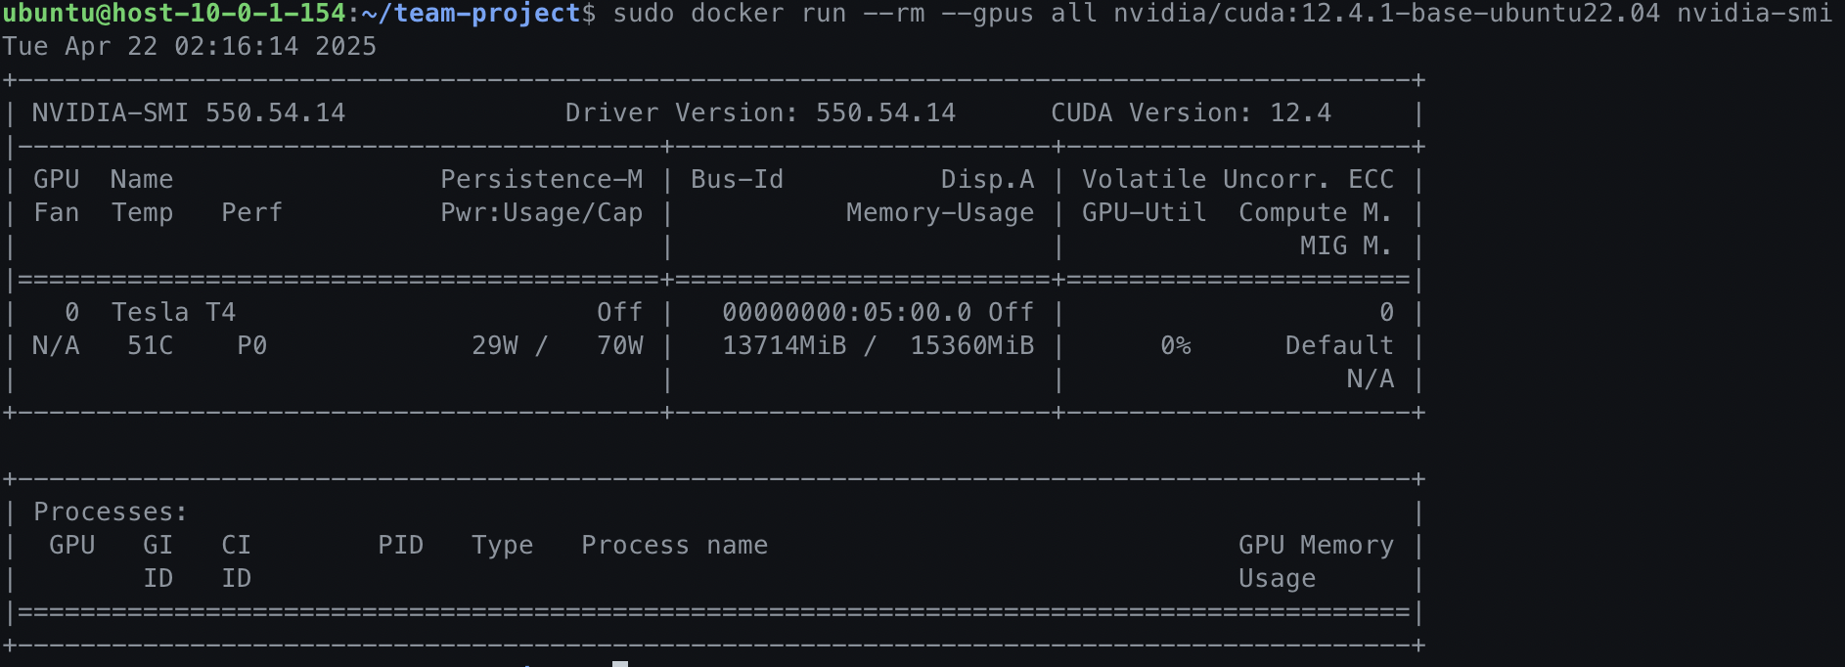Click the 'PID' column header
Screen dimensions: 1845x667
[401, 546]
